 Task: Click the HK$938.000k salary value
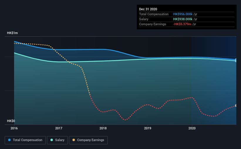click(x=183, y=19)
